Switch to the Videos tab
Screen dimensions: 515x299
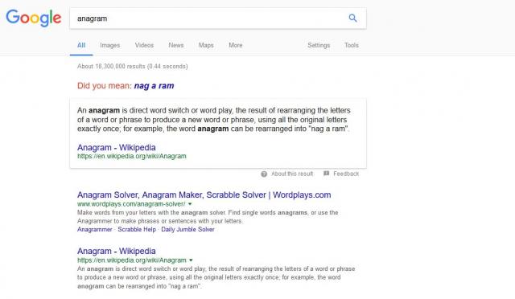(144, 45)
